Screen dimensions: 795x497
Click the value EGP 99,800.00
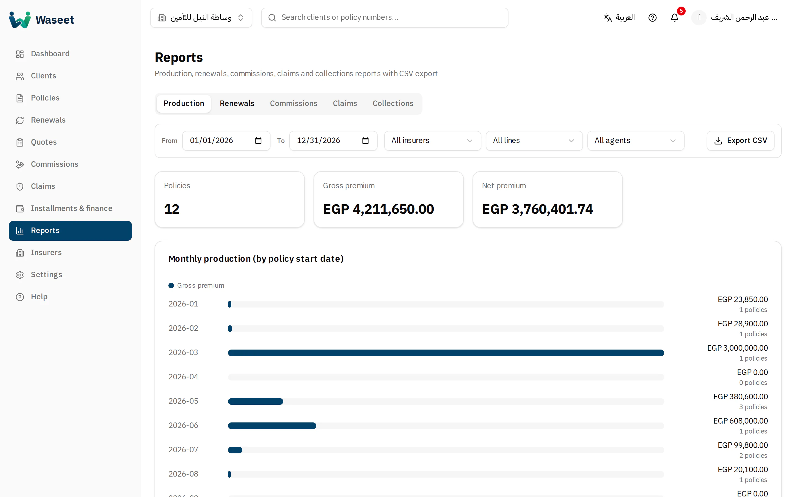click(x=743, y=445)
